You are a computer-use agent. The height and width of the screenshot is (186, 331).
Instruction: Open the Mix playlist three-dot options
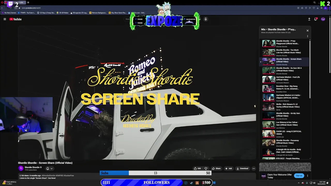pyautogui.click(x=307, y=36)
